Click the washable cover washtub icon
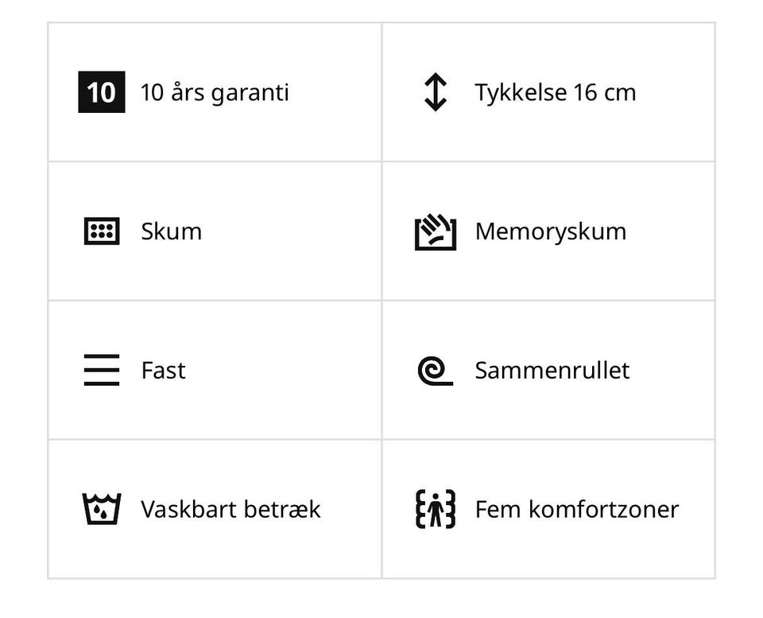The image size is (763, 618). pos(102,509)
